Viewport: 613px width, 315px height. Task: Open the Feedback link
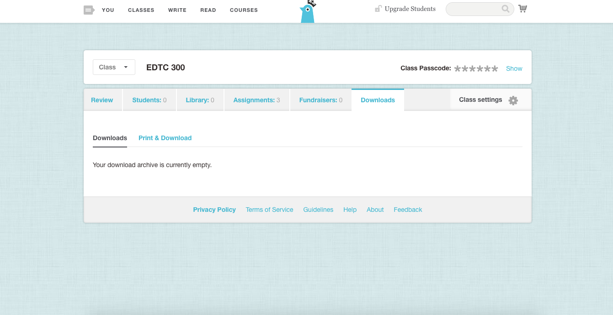408,210
